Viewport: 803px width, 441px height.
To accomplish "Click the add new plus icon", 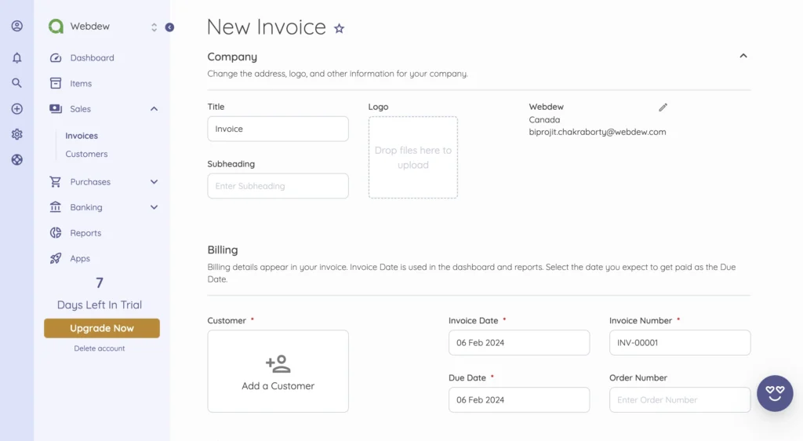I will (x=16, y=109).
